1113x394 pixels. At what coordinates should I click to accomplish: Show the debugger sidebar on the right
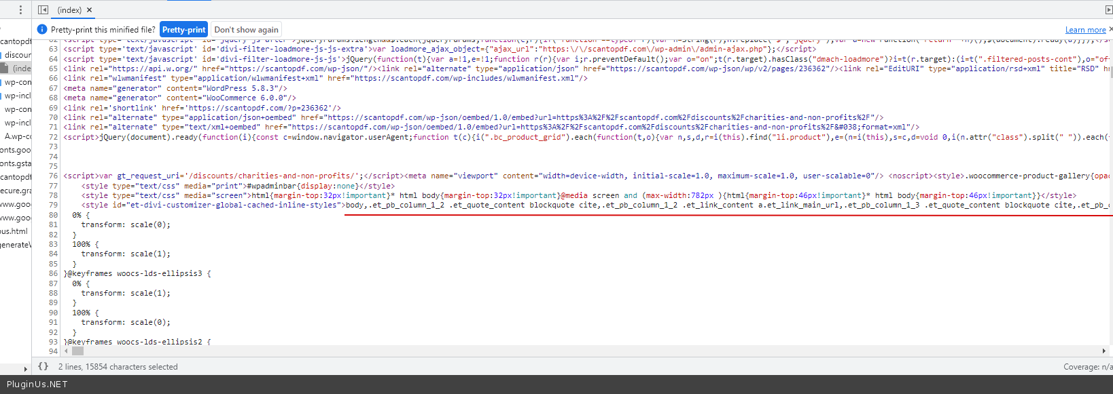[x=1109, y=9]
